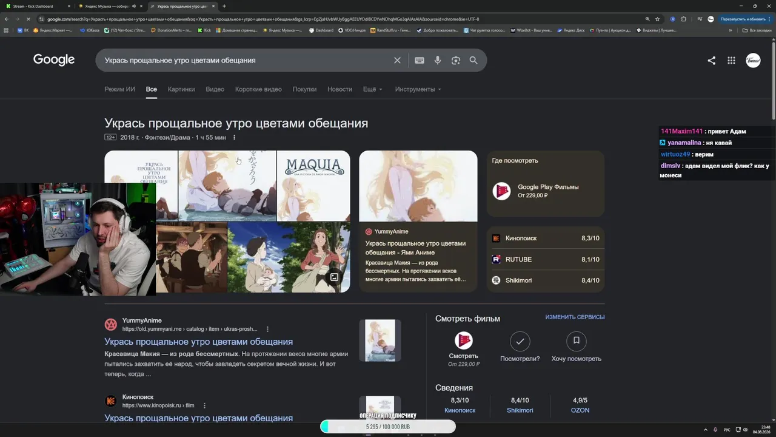Open the taskbar clock and date

point(761,430)
